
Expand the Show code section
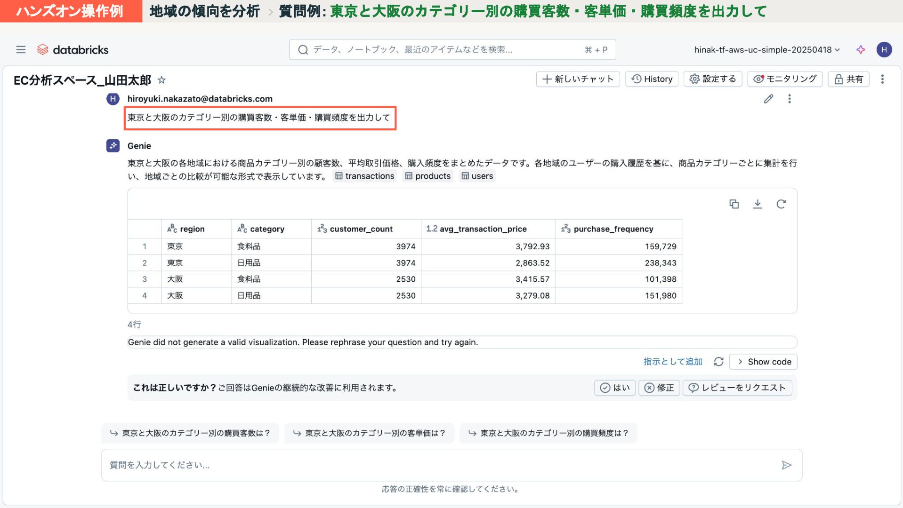[763, 362]
